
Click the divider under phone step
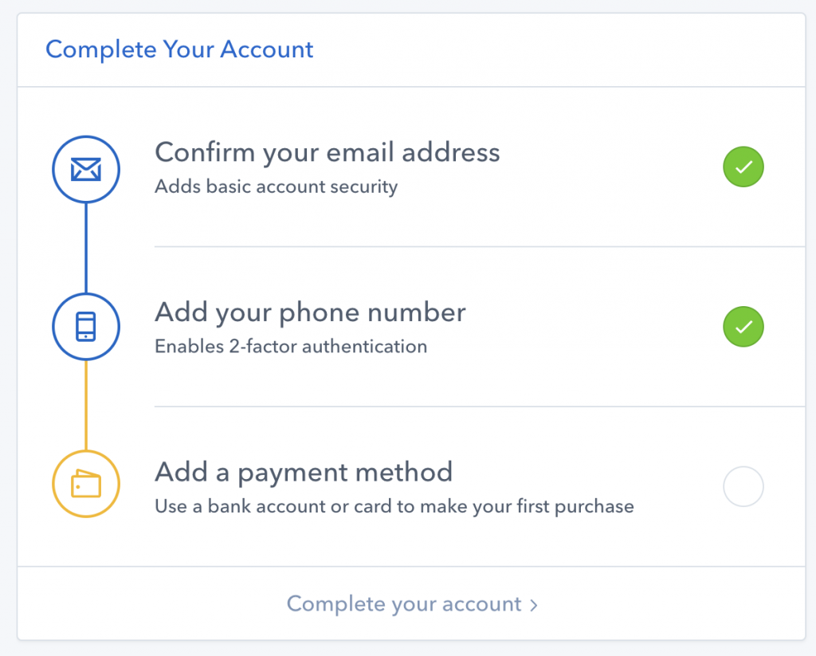480,407
